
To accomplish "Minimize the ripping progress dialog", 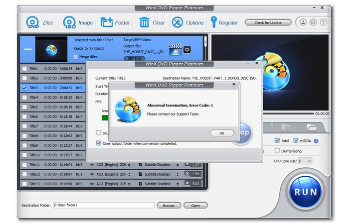I will click(x=248, y=63).
